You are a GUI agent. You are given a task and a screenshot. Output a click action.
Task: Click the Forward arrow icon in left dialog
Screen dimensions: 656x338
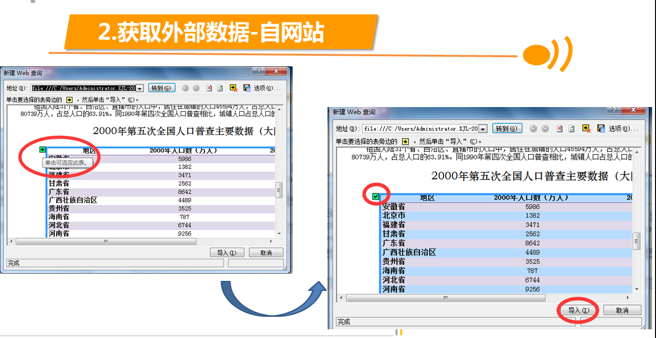coord(196,88)
